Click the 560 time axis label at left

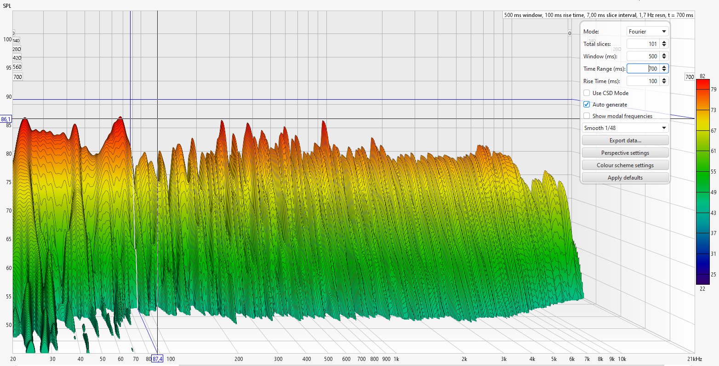point(17,67)
